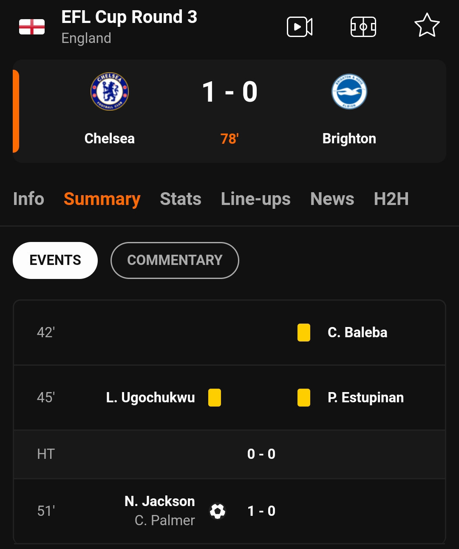Open Brighton club crest
Screen dimensions: 459x549
(x=349, y=91)
